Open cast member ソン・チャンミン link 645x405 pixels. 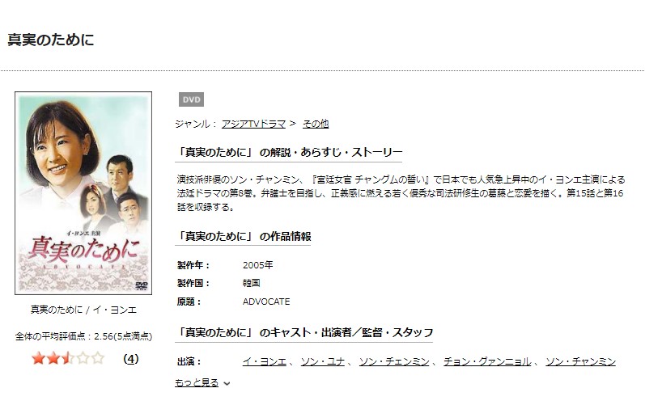tap(580, 361)
